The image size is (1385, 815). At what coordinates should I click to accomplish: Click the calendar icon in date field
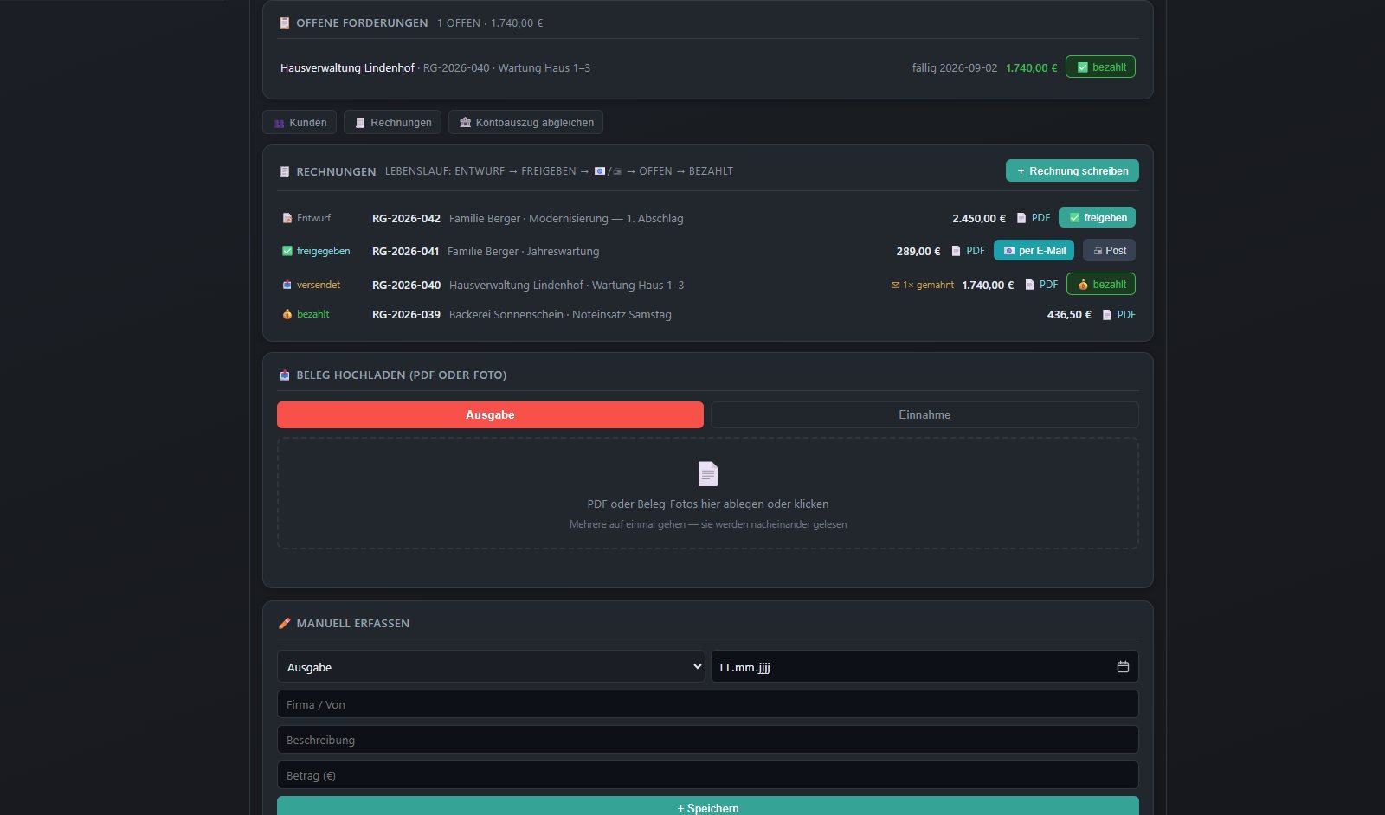(x=1123, y=667)
